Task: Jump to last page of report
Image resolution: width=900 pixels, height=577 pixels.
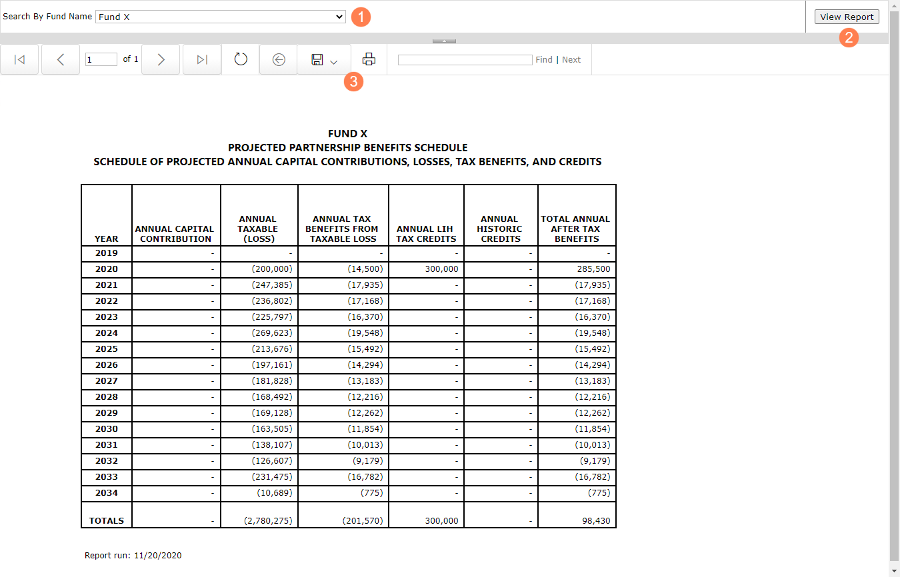Action: [x=202, y=60]
